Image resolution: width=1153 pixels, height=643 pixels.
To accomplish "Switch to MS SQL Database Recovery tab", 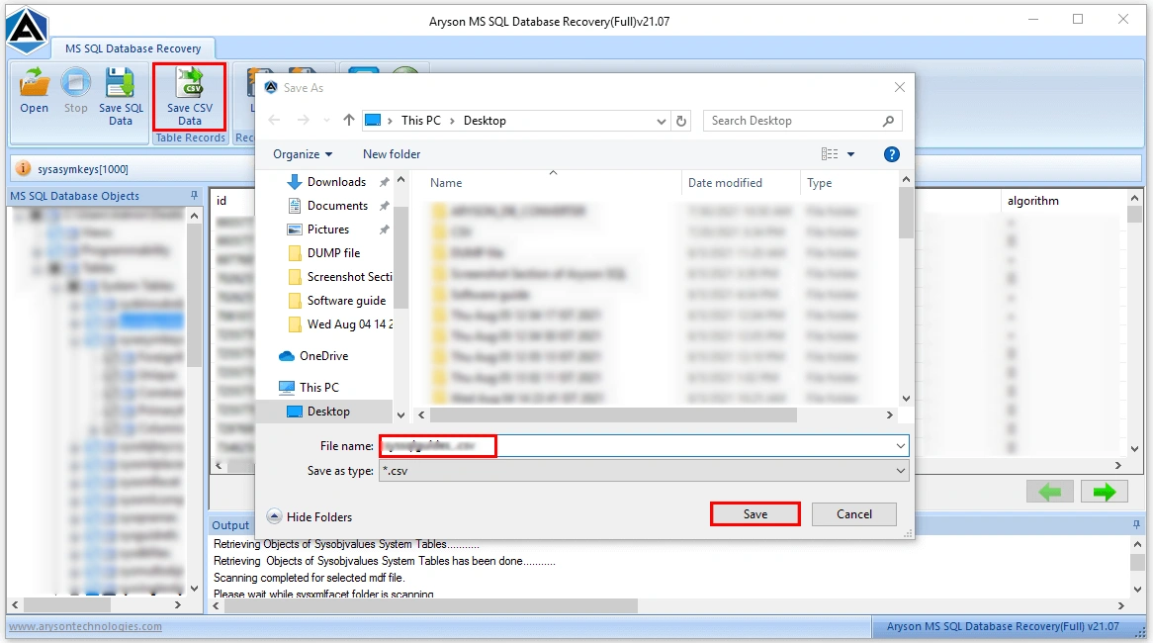I will click(x=133, y=48).
